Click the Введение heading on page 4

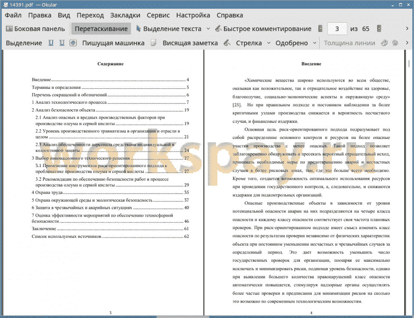pyautogui.click(x=311, y=64)
